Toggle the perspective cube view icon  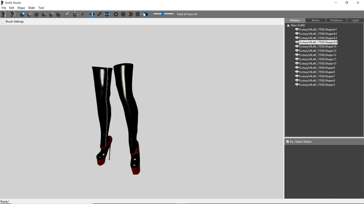tap(146, 14)
